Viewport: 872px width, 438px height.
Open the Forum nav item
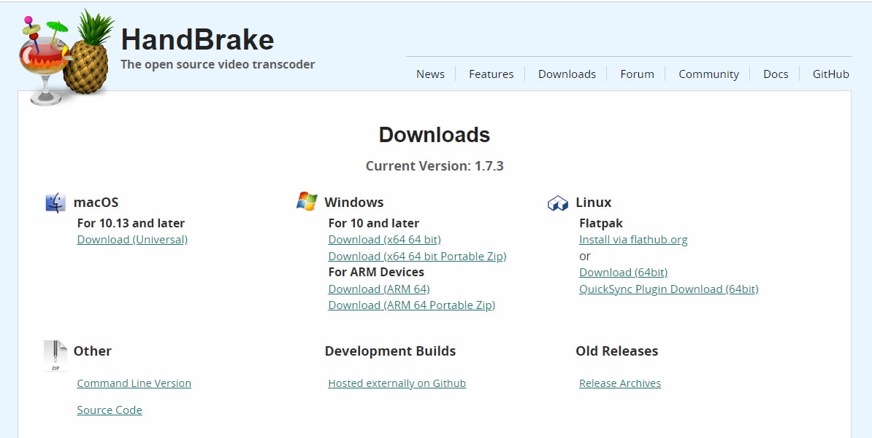pyautogui.click(x=638, y=74)
